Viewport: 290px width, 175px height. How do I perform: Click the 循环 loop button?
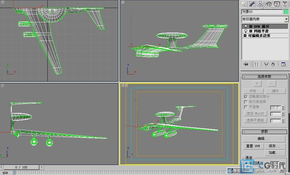coord(275,91)
